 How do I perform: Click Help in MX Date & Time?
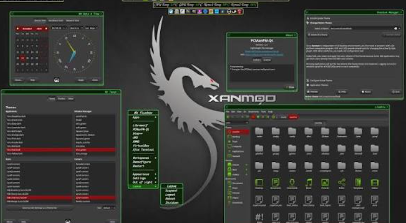32,80
